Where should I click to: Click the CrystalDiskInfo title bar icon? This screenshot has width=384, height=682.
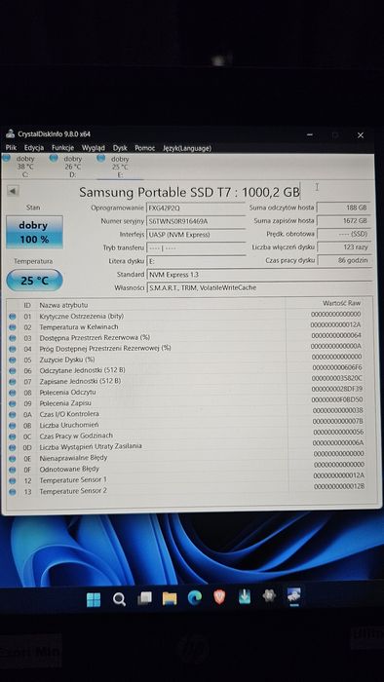(10, 134)
